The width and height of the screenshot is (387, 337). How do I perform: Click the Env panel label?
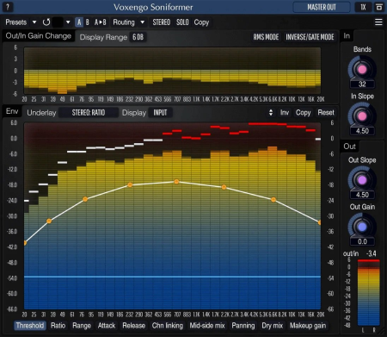click(12, 111)
